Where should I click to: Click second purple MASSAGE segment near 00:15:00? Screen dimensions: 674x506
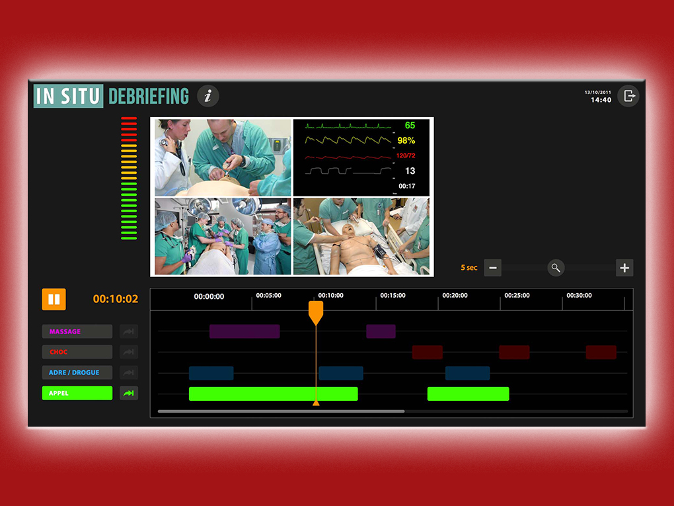pyautogui.click(x=381, y=331)
